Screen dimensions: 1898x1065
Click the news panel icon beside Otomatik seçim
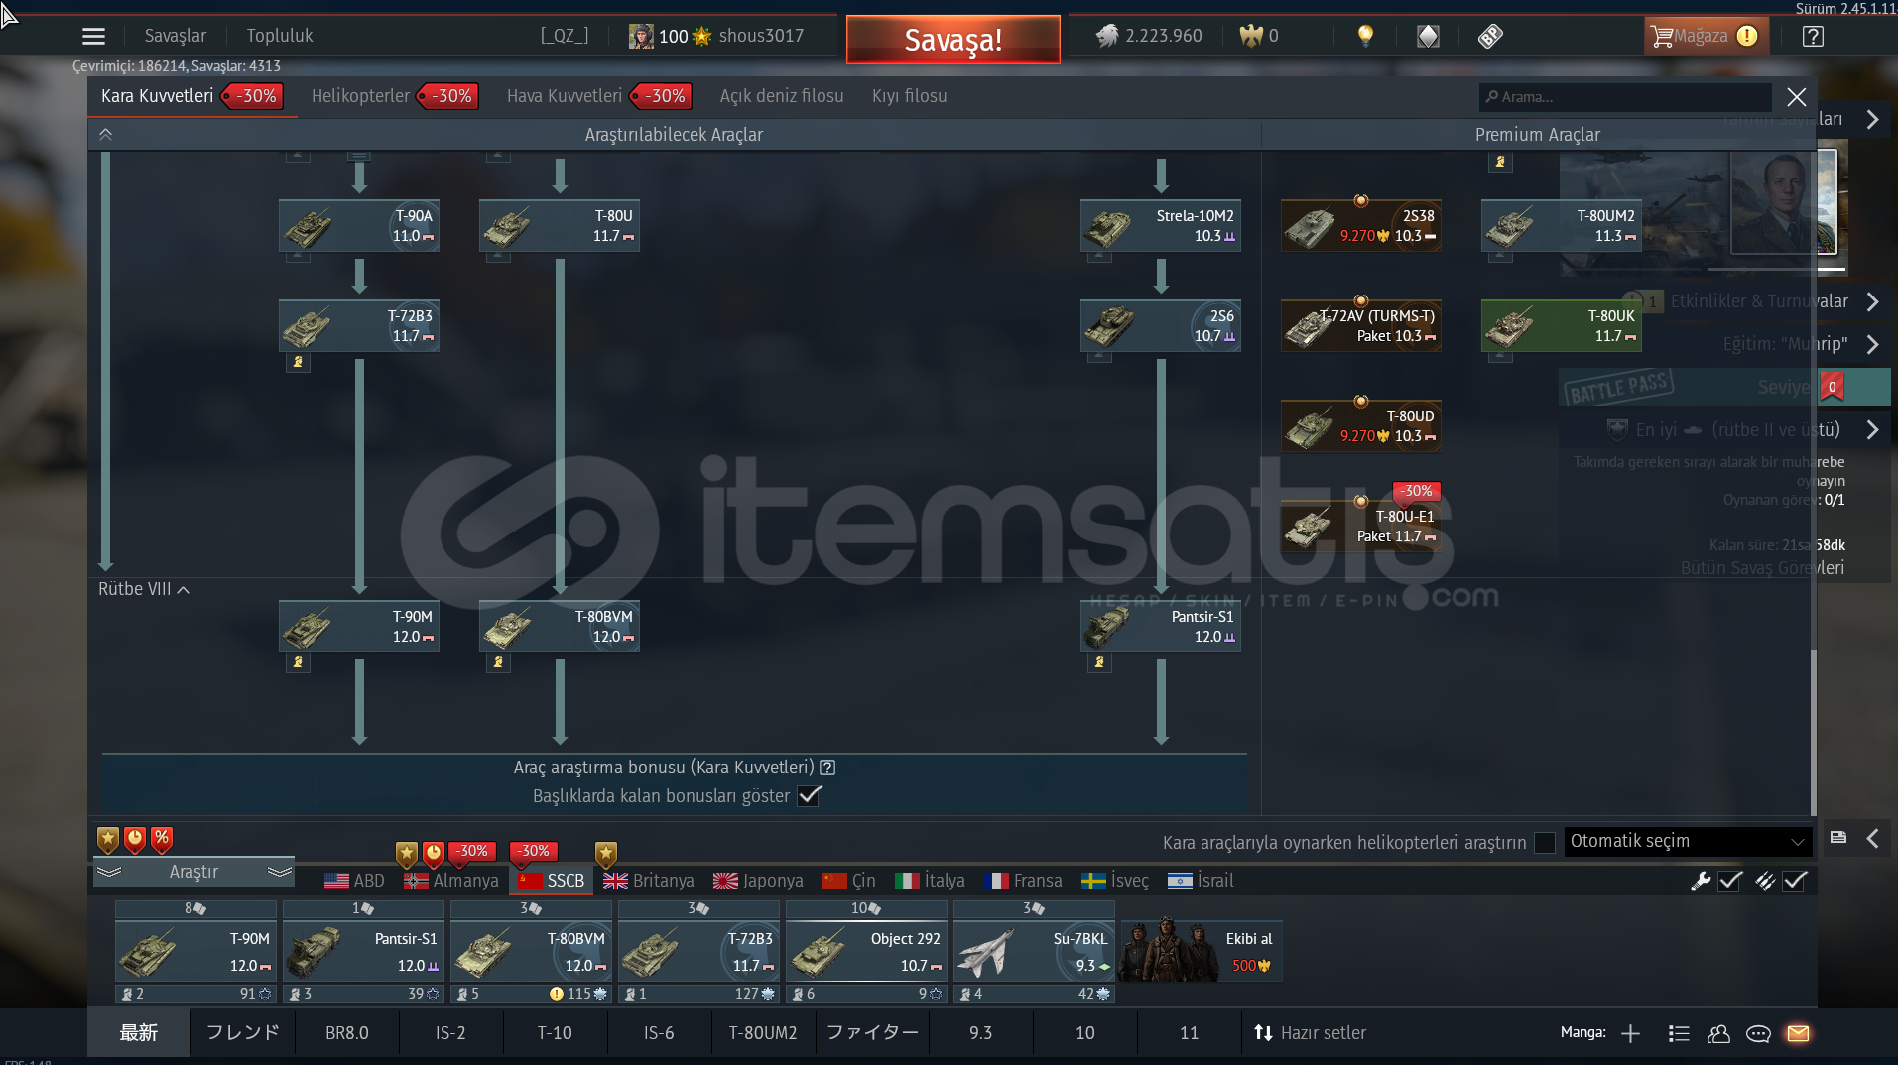[x=1838, y=838]
